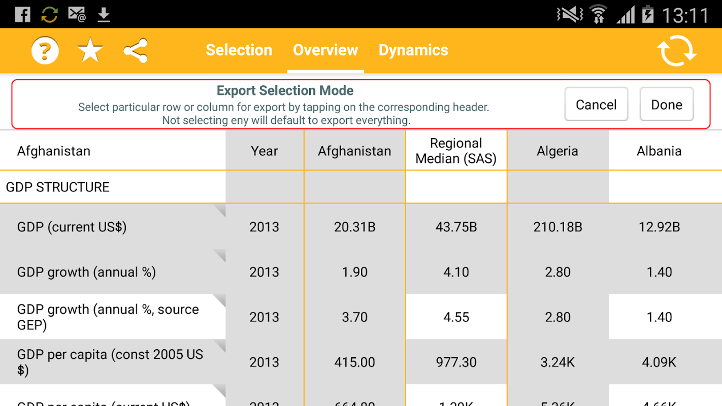Tap the 210.18B value cell

click(557, 227)
